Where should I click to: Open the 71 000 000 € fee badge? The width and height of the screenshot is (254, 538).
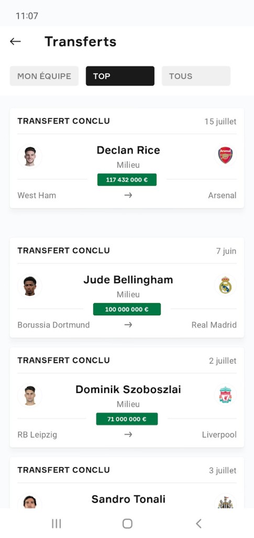127,419
